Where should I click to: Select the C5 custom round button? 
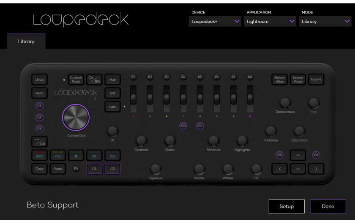coord(280,155)
